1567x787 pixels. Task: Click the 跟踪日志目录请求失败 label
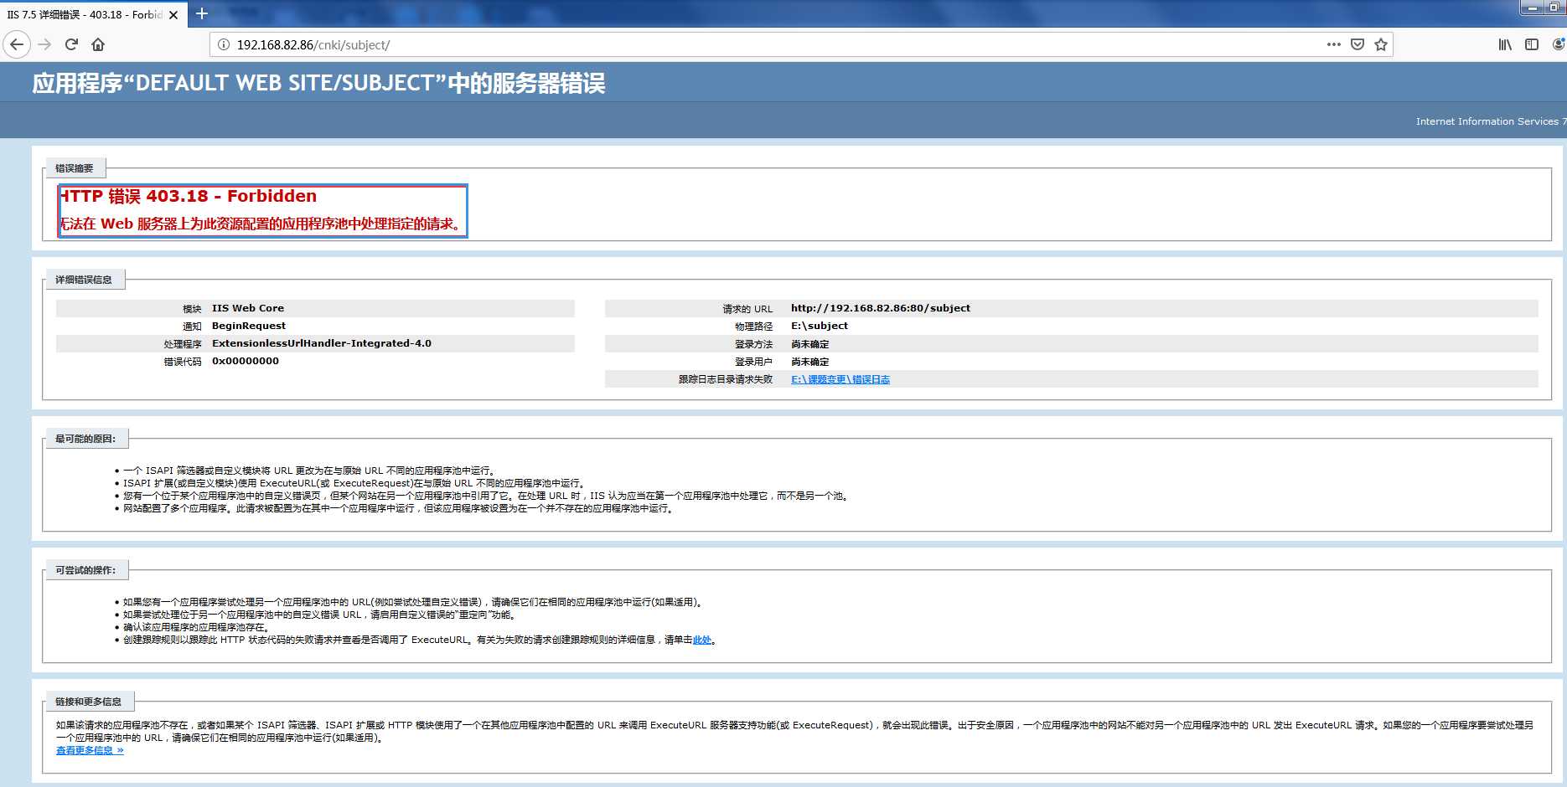click(x=726, y=379)
